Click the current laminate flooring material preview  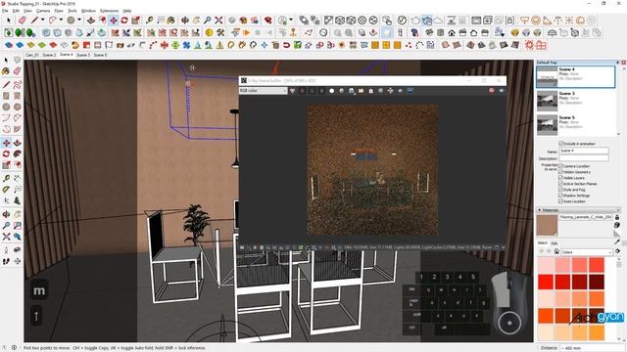[x=547, y=225]
